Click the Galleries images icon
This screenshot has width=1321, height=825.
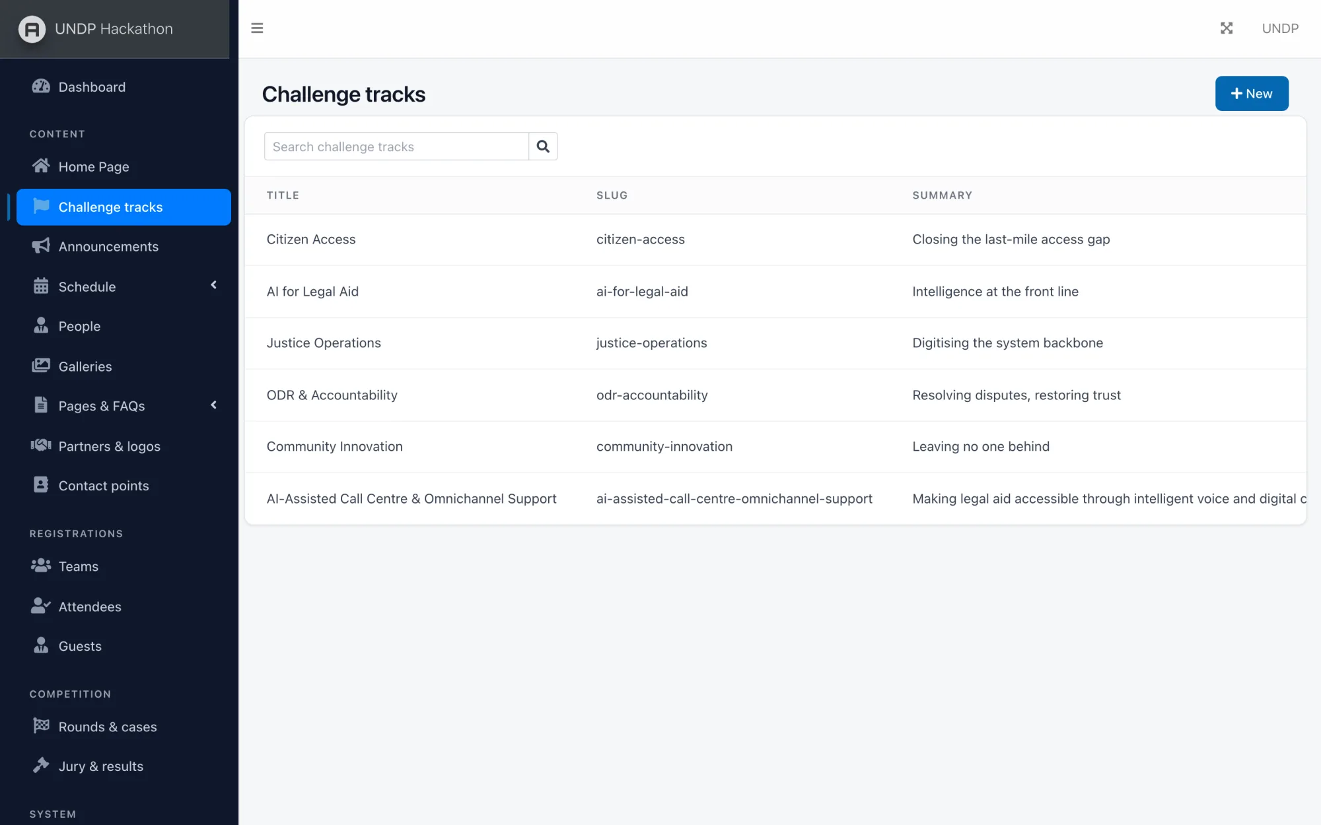(41, 366)
